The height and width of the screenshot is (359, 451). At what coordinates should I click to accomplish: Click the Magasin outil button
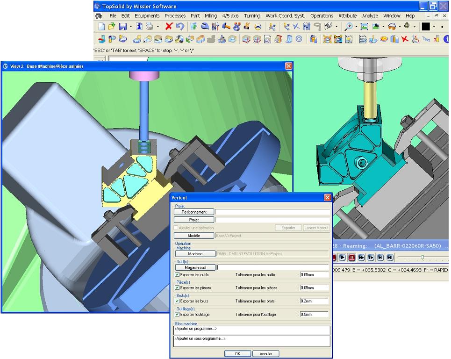coord(195,267)
